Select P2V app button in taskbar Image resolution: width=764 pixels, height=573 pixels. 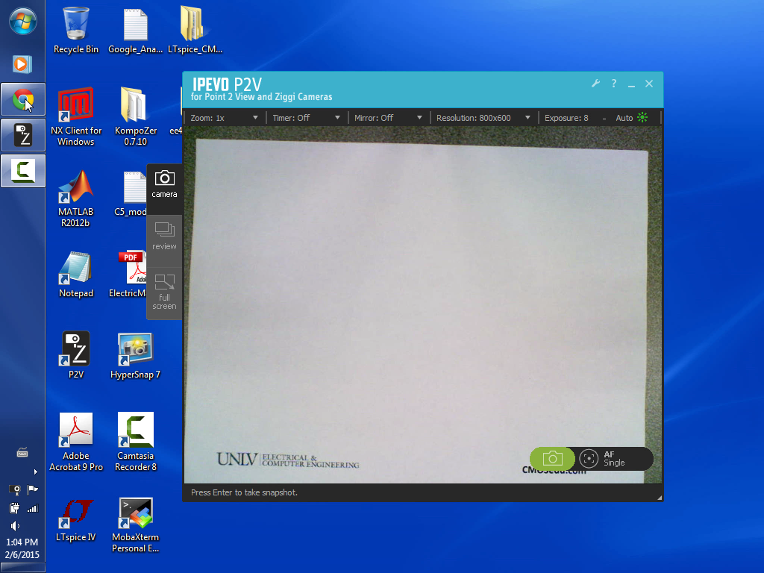(23, 135)
